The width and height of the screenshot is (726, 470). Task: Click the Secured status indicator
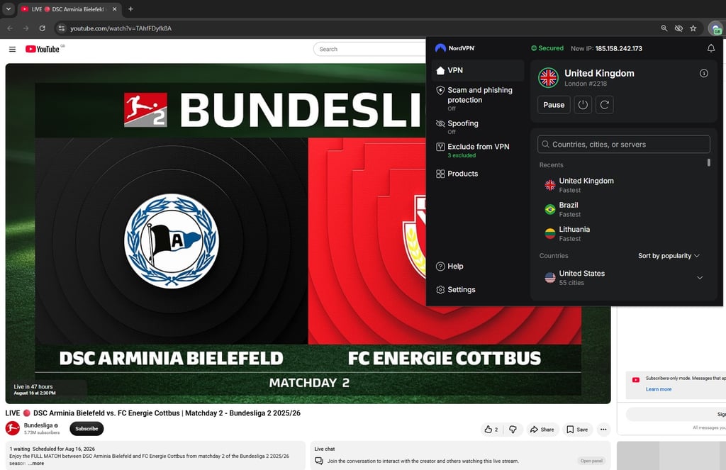(547, 48)
